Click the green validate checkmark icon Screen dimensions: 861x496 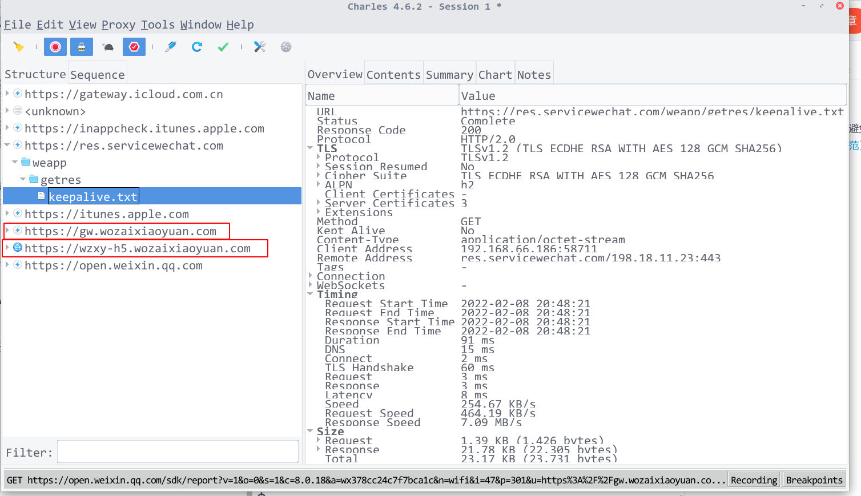click(223, 47)
